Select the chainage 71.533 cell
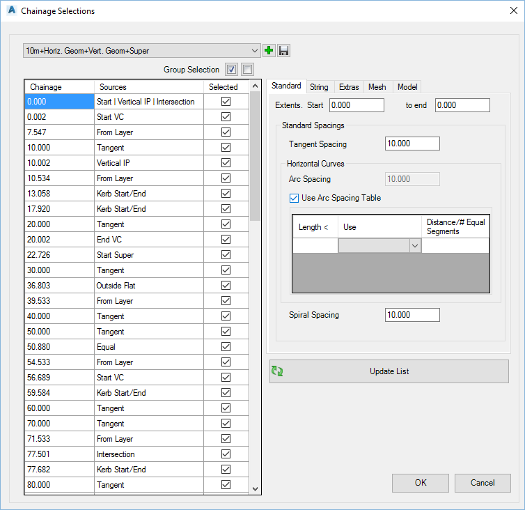525x510 pixels. [60, 439]
